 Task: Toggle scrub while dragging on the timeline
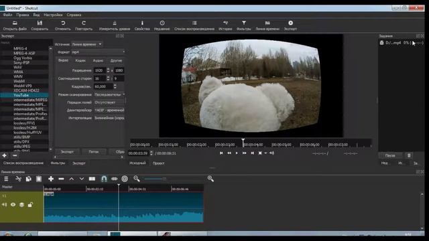[x=115, y=179]
